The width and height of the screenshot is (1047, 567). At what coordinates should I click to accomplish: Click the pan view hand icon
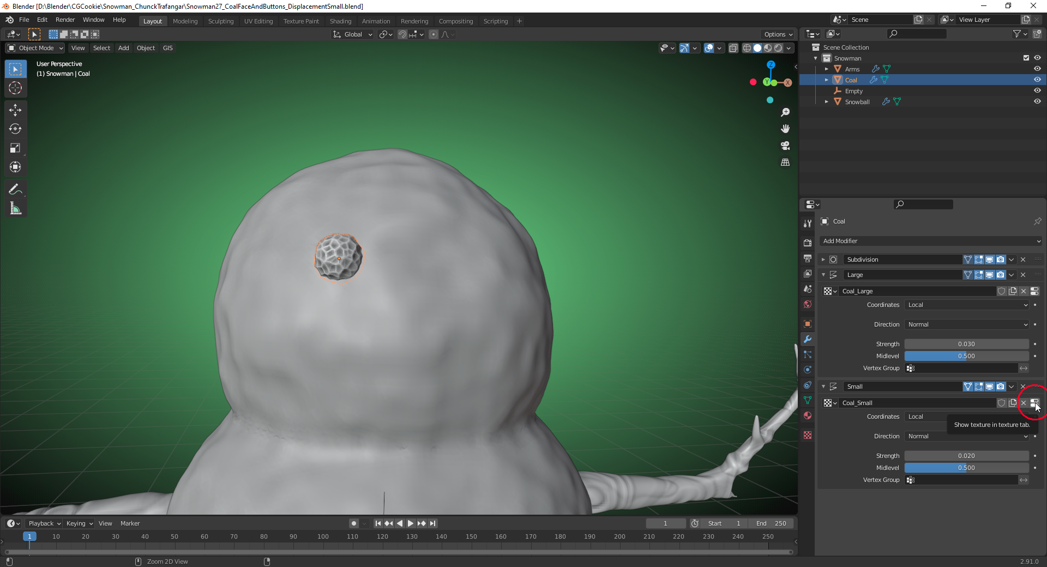pyautogui.click(x=785, y=129)
